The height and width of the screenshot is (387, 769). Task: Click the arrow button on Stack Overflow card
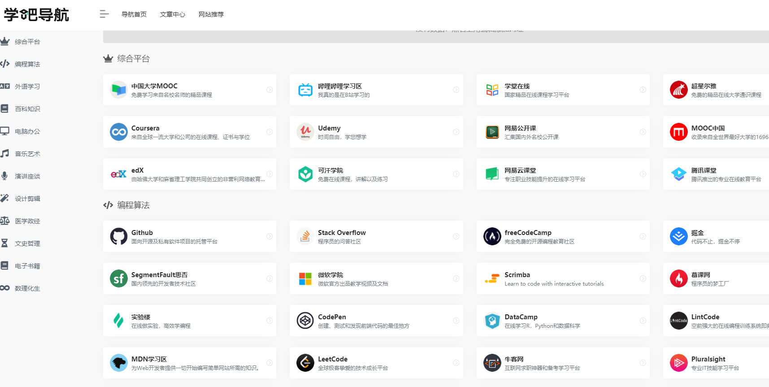(456, 236)
